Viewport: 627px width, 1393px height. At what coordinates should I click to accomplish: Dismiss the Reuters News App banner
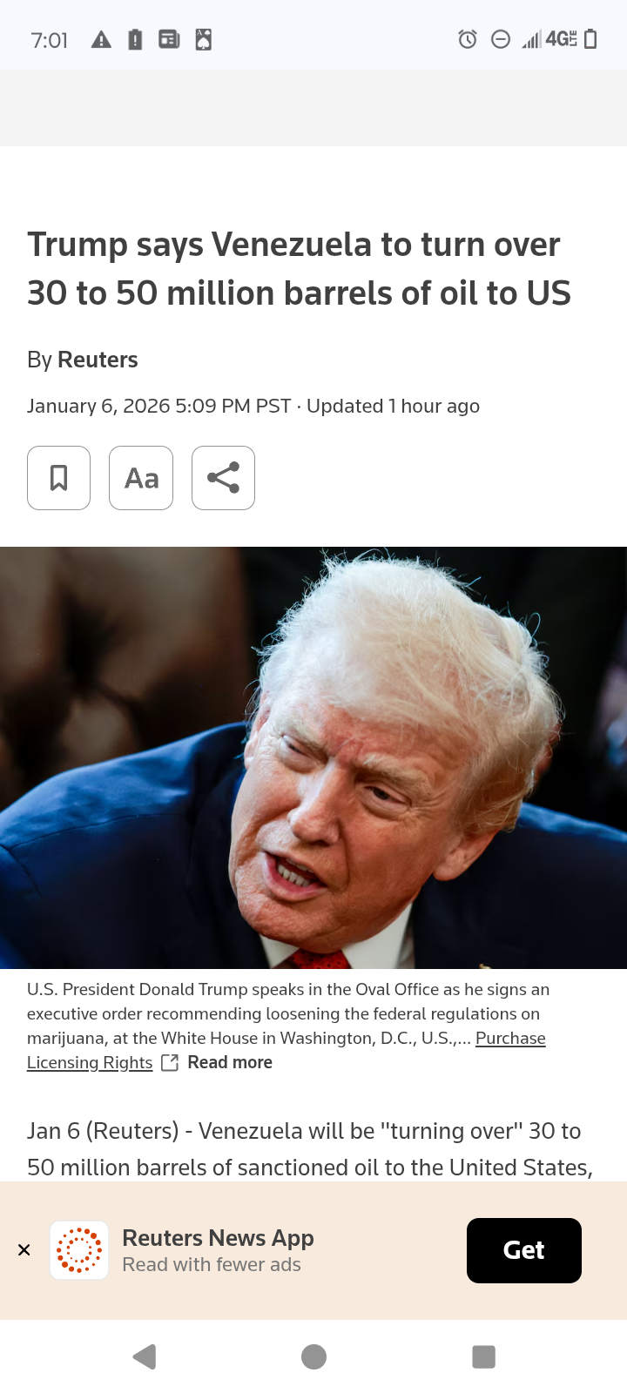click(x=24, y=1250)
